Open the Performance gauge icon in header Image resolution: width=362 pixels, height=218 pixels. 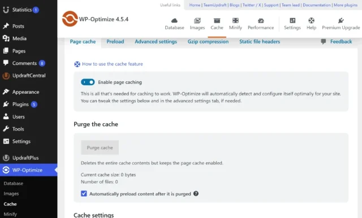261,20
